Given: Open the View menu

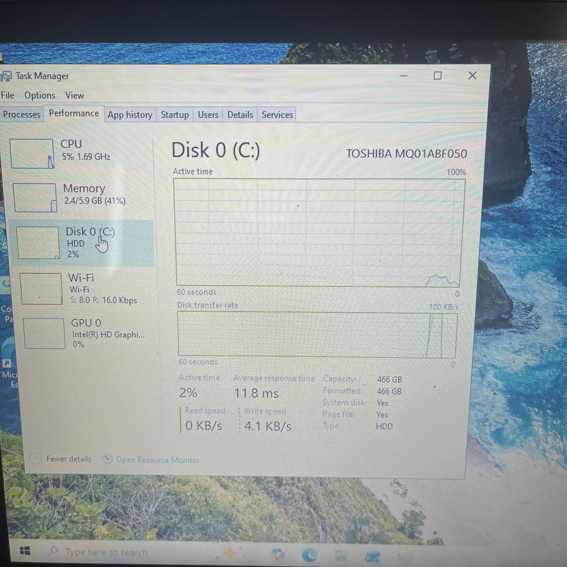Looking at the screenshot, I should coord(74,95).
